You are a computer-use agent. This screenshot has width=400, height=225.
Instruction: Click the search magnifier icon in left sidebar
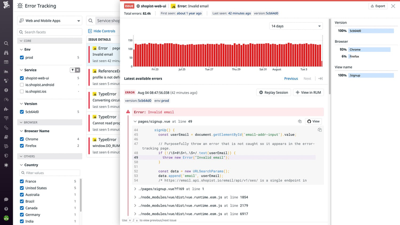pos(6,43)
